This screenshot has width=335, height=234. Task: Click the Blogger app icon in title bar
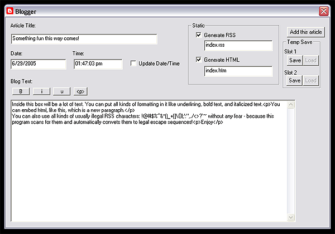point(9,11)
